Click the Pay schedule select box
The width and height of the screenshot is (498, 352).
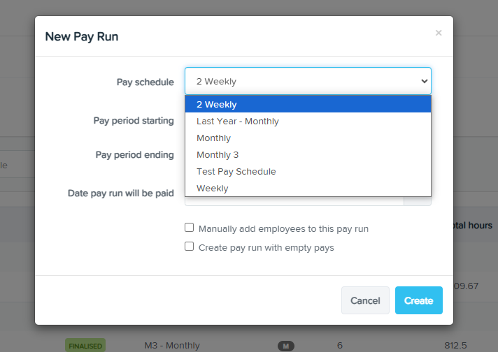308,81
